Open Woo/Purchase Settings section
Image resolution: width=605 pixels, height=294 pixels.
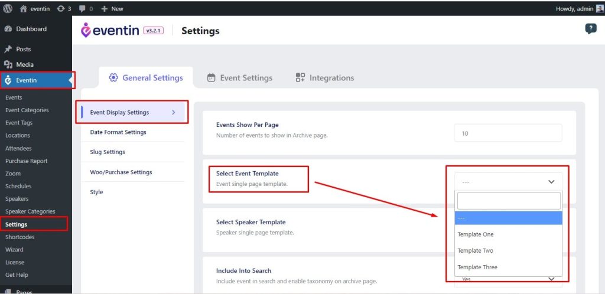[121, 172]
